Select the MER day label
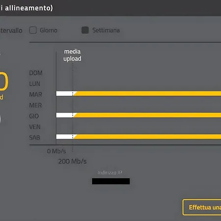Image resolution: width=221 pixels, height=221 pixels. coord(35,105)
